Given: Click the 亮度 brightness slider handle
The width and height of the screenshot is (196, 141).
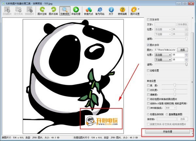Looking at the screenshot, I should tap(175, 85).
